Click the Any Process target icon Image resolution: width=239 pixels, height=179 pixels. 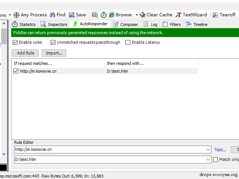click(16, 15)
